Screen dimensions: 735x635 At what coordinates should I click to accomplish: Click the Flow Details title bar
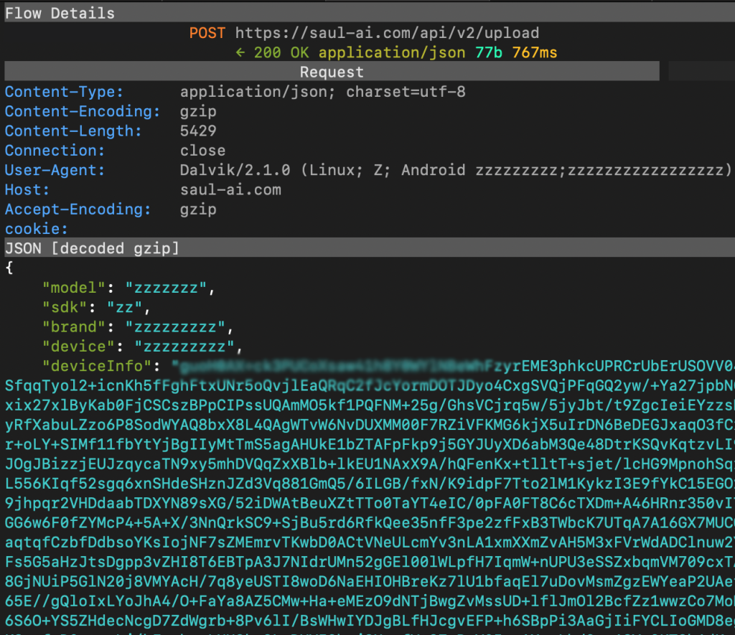pyautogui.click(x=60, y=13)
